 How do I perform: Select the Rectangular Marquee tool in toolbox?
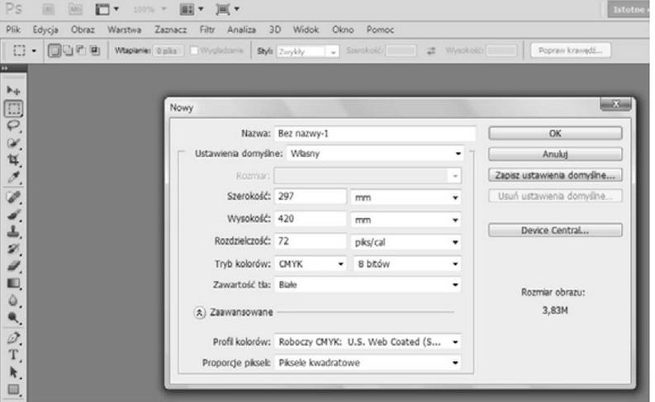pos(14,108)
